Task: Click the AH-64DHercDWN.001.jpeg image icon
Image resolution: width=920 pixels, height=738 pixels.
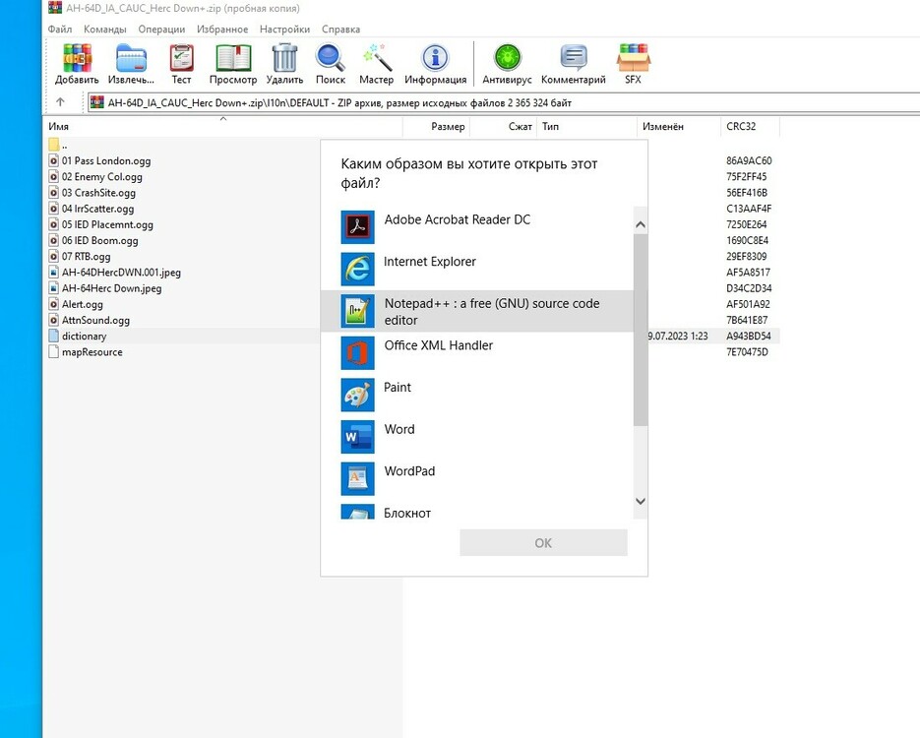Action: click(x=54, y=272)
